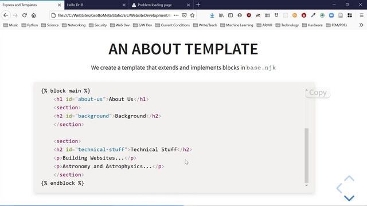367x206 pixels.
Task: Open the Library icon
Action: pos(221,15)
